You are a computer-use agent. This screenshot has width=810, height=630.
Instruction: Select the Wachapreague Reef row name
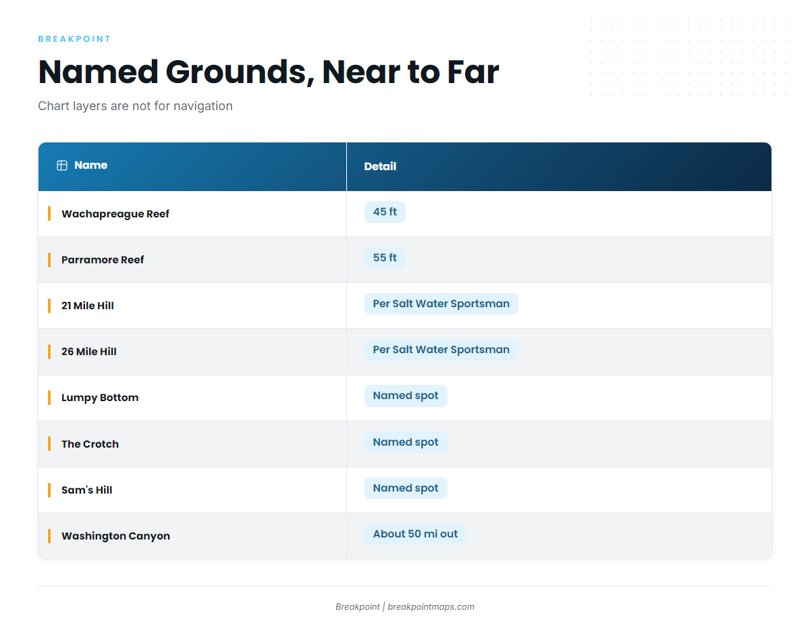[x=115, y=214]
